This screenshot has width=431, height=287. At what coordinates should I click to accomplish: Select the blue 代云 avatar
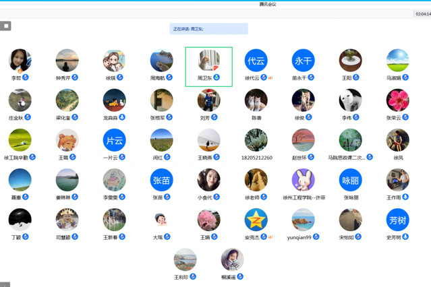coord(256,60)
